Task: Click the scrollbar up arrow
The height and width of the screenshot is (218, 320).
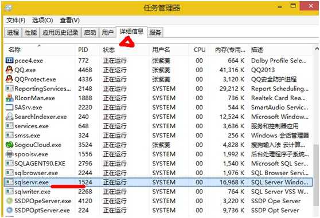Action: [x=317, y=49]
